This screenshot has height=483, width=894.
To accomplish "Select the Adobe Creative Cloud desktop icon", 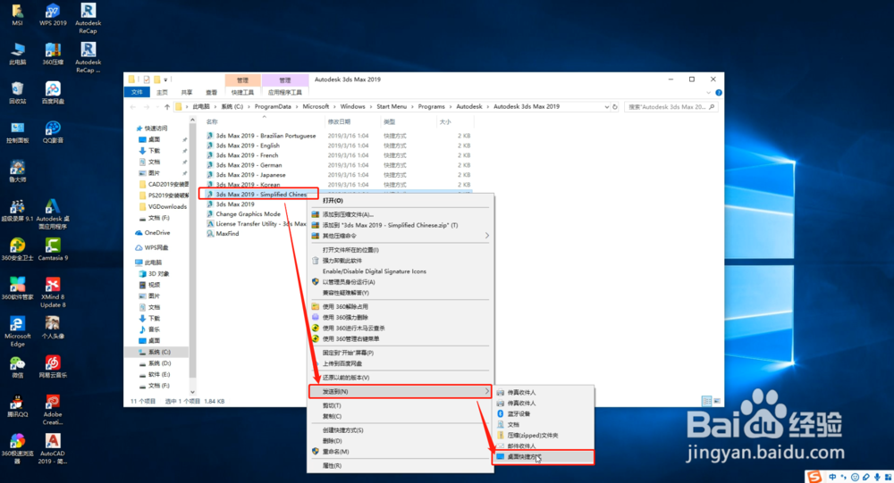I will [53, 410].
